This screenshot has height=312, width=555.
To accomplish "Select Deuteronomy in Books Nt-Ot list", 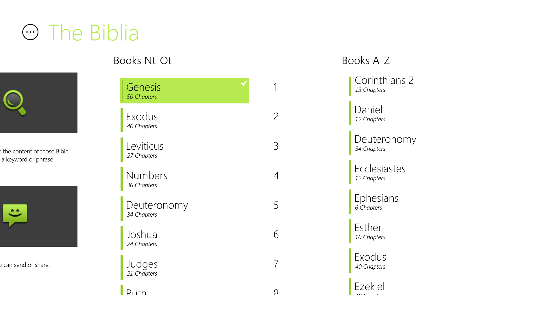I will tap(184, 209).
